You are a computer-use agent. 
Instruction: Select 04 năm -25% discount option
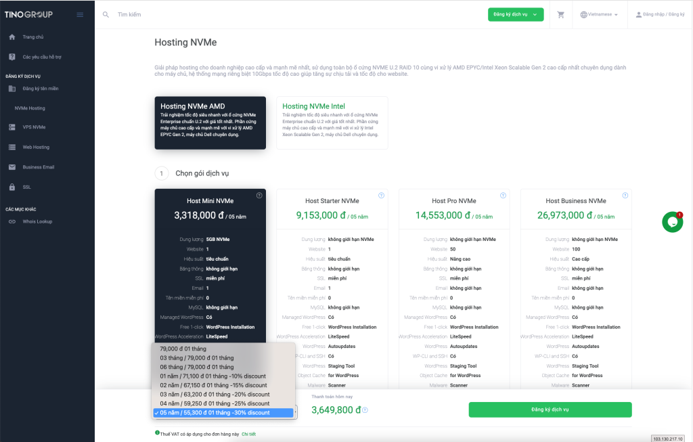pos(223,403)
